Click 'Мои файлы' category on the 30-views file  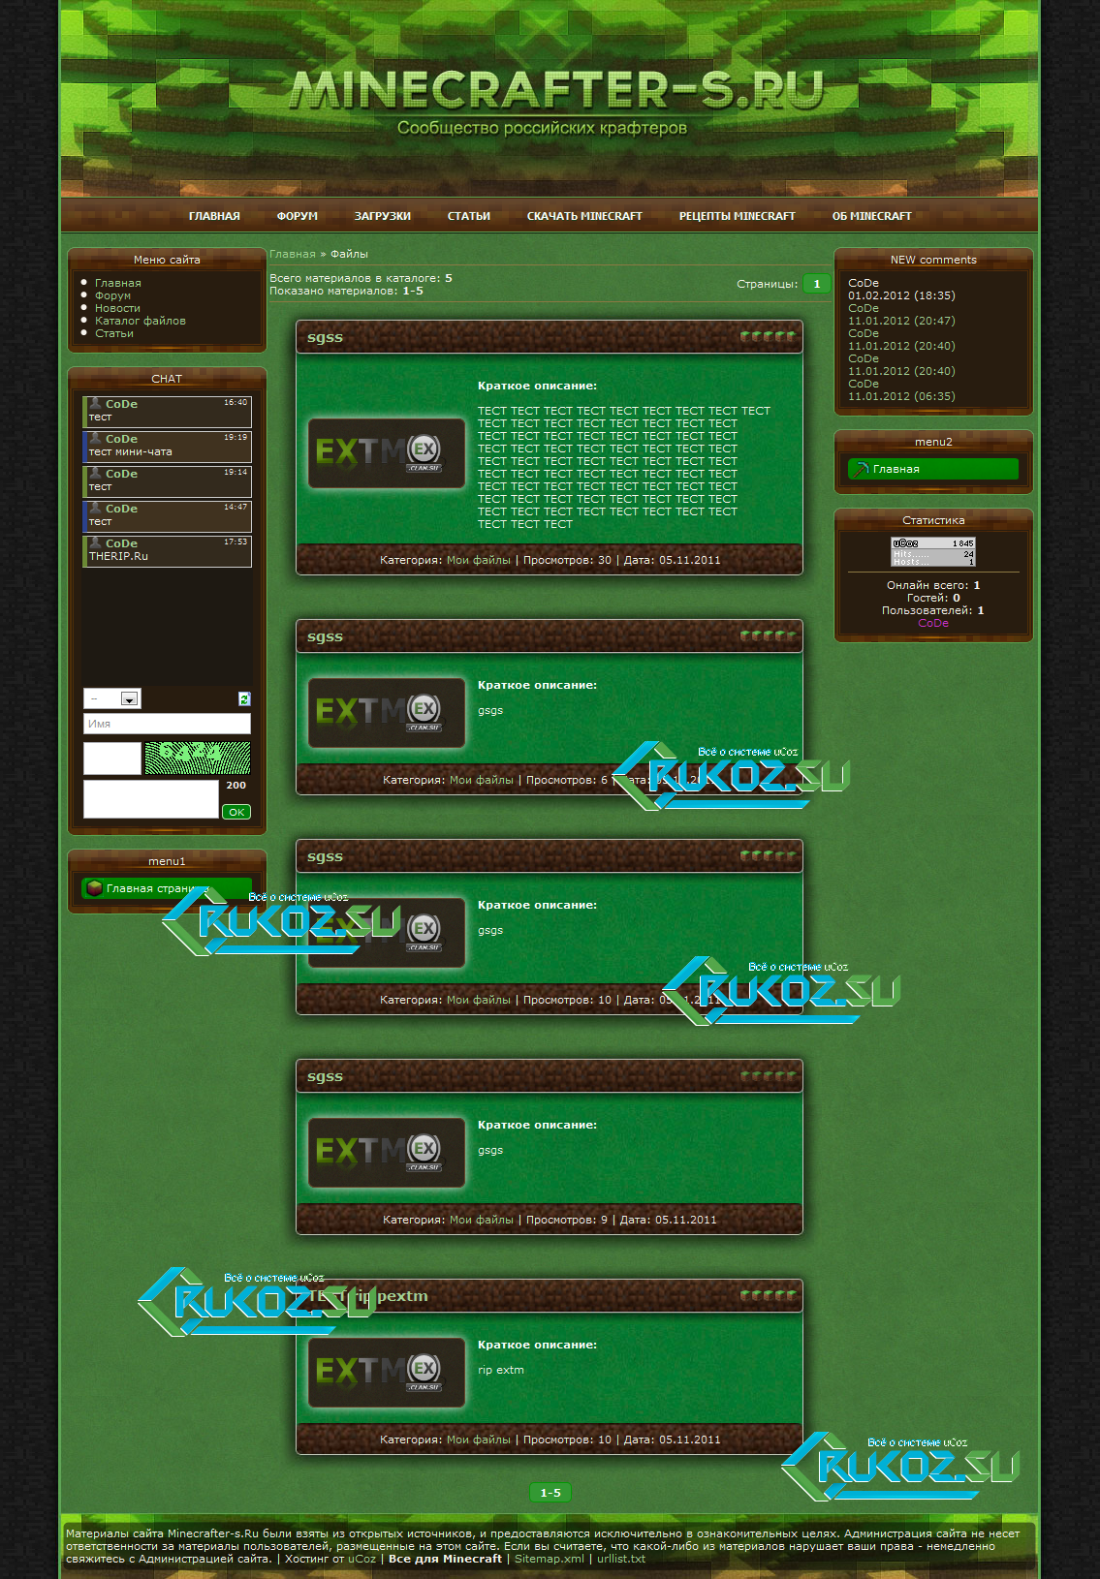click(479, 560)
